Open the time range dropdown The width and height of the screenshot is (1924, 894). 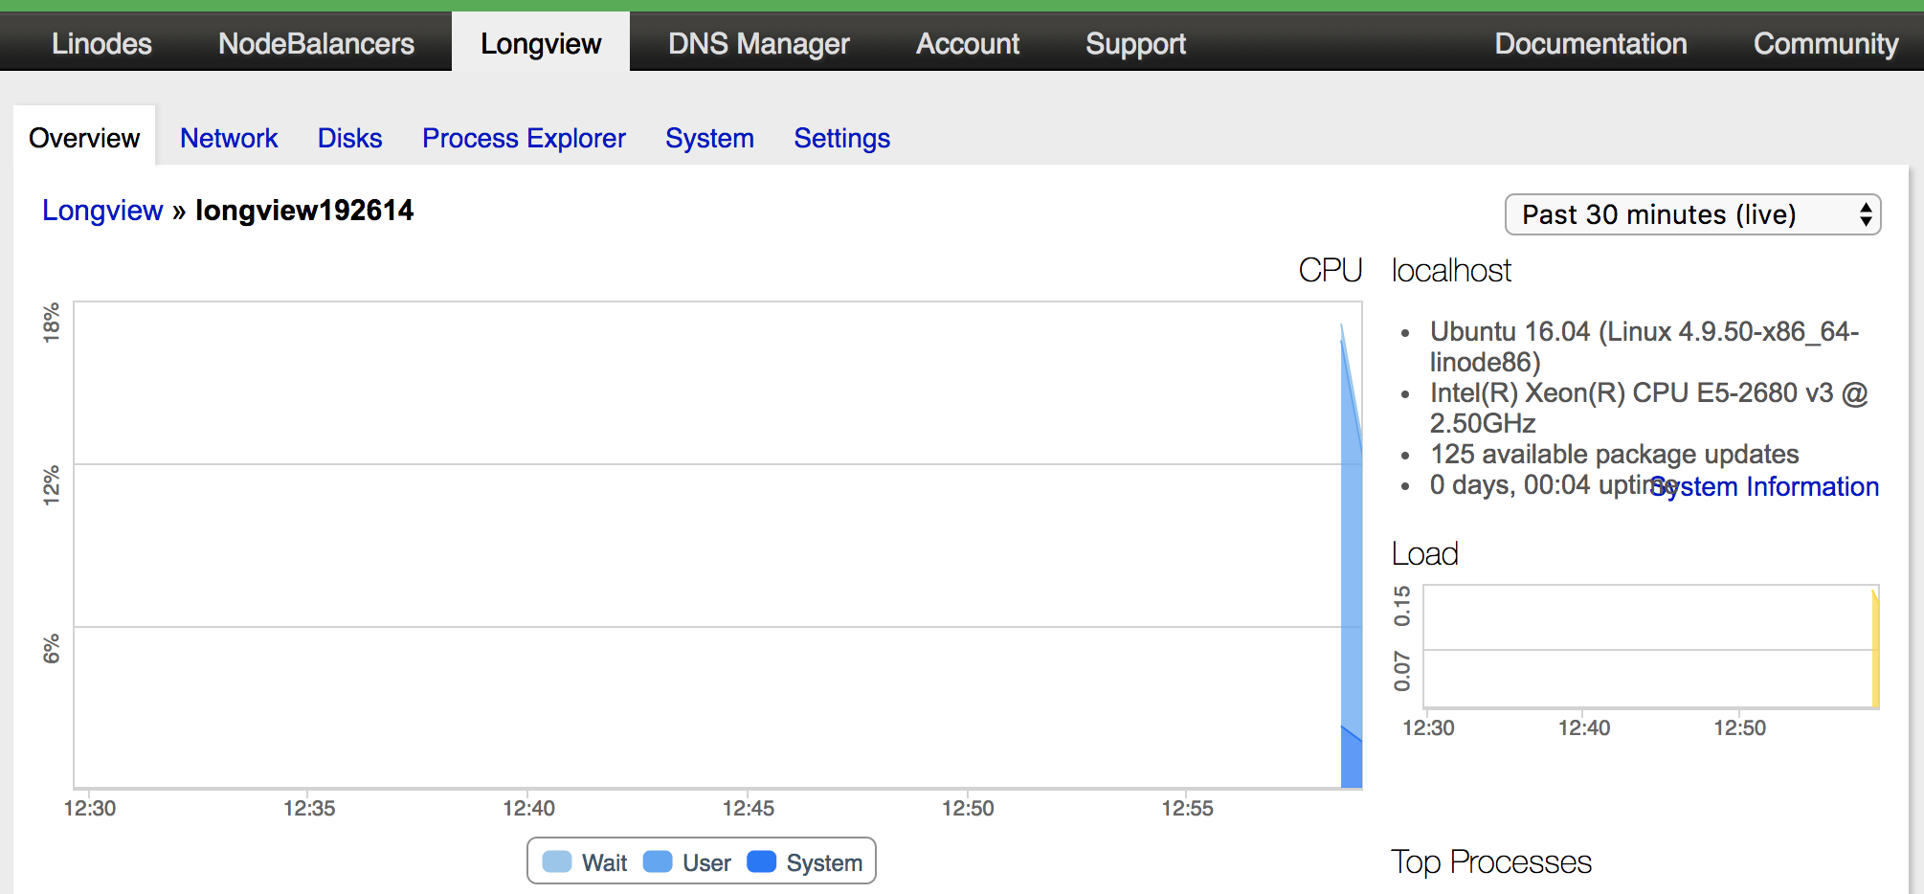(1690, 214)
